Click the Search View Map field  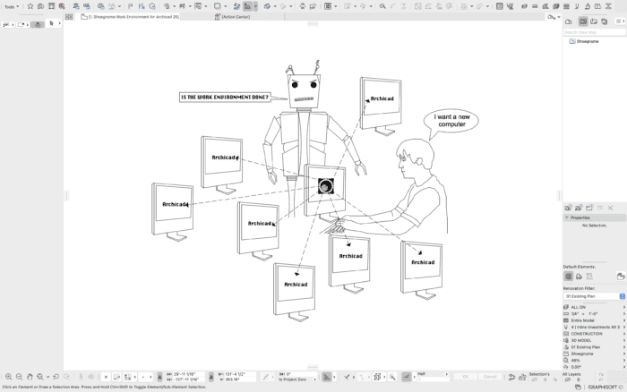(x=594, y=32)
